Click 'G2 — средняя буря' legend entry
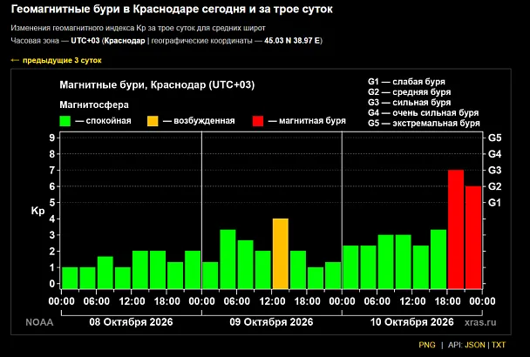The image size is (530, 357). (409, 92)
